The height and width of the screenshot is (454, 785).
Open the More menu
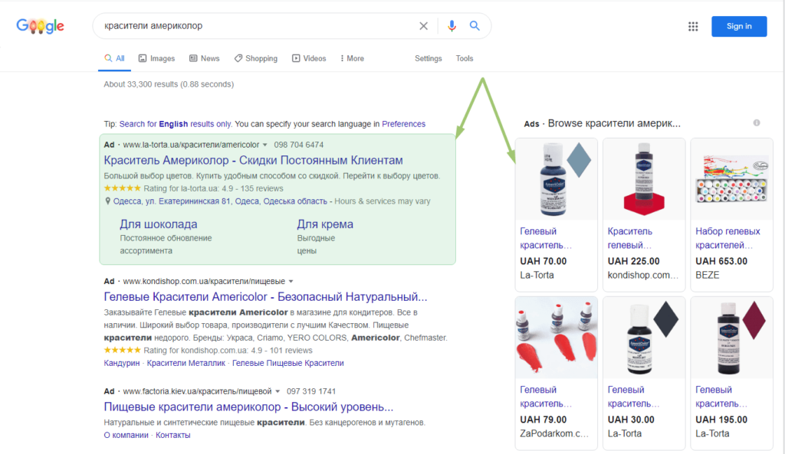click(x=352, y=58)
